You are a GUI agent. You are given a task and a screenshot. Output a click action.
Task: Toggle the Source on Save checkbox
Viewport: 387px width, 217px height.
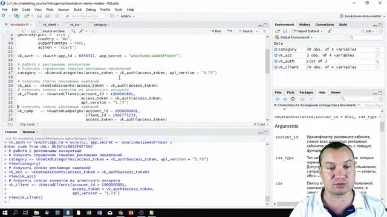pyautogui.click(x=40, y=31)
